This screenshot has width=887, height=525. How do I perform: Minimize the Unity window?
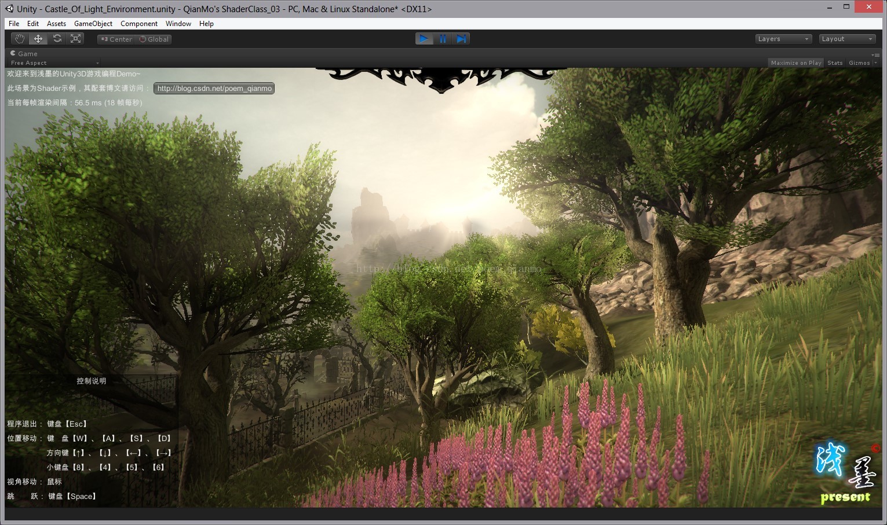tap(830, 7)
